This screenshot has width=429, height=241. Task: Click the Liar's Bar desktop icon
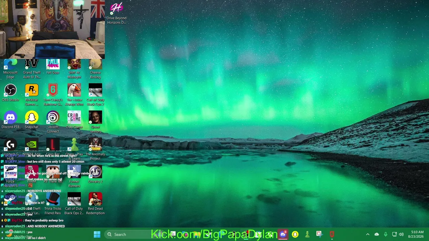click(53, 147)
